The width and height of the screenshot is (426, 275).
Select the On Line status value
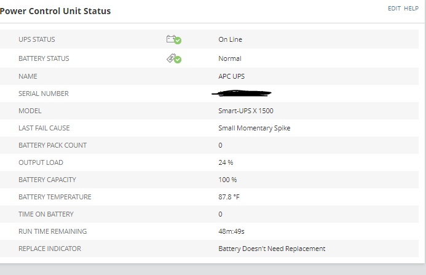pos(230,39)
